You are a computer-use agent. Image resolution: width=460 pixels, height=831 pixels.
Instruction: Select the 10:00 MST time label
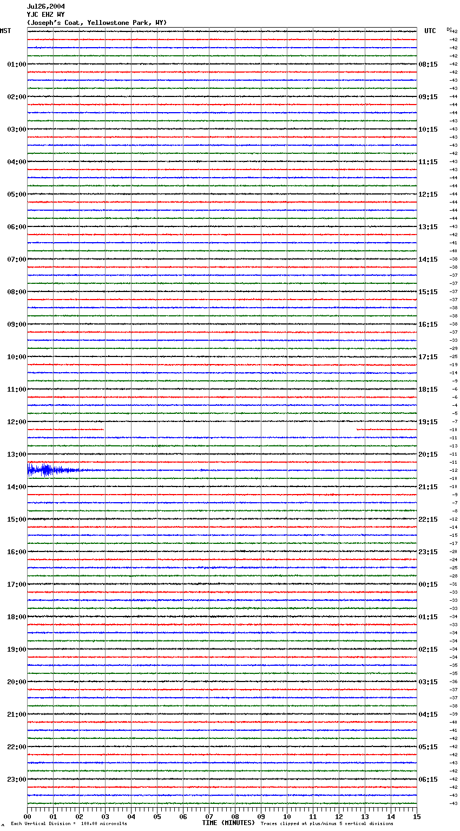pos(17,357)
